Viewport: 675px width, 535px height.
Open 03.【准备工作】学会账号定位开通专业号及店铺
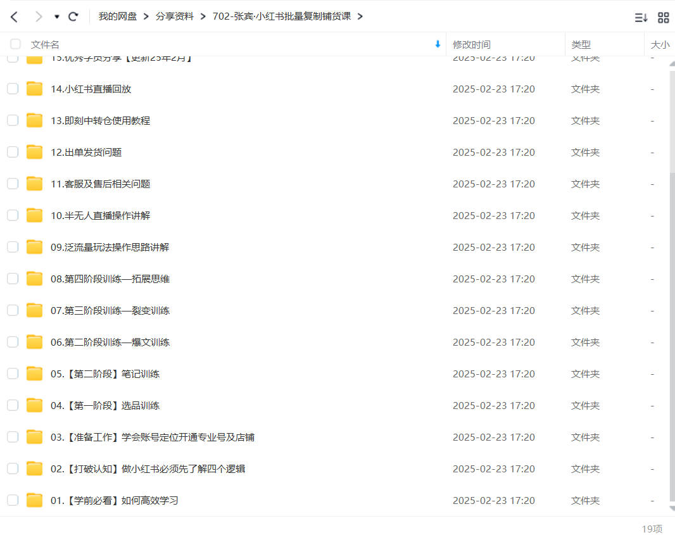[153, 437]
